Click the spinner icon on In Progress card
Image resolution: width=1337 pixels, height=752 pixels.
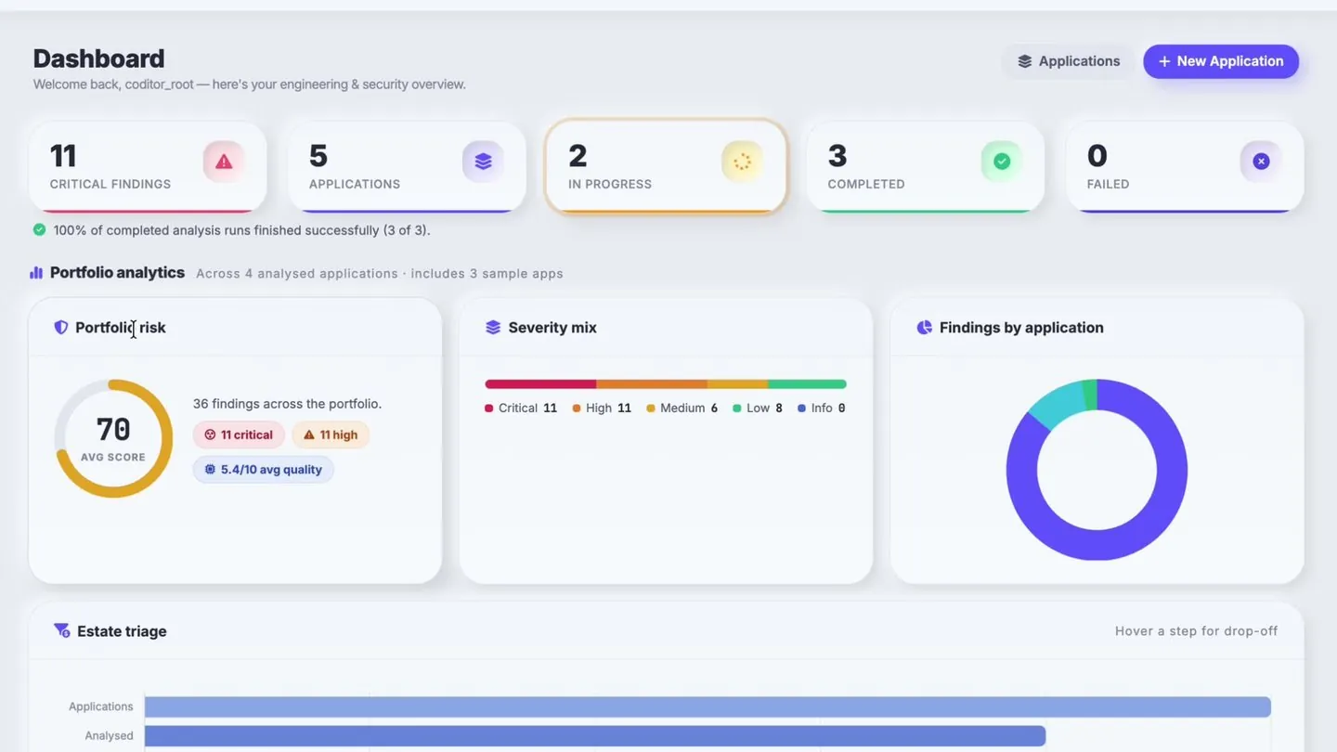[x=742, y=162]
